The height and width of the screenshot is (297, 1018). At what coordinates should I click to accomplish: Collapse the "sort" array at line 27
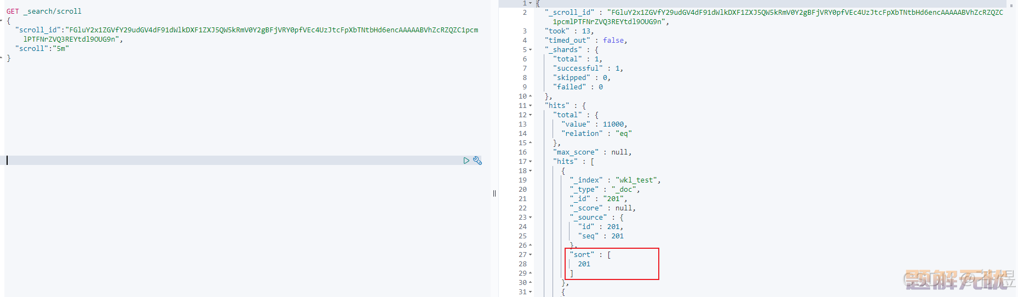tap(530, 255)
